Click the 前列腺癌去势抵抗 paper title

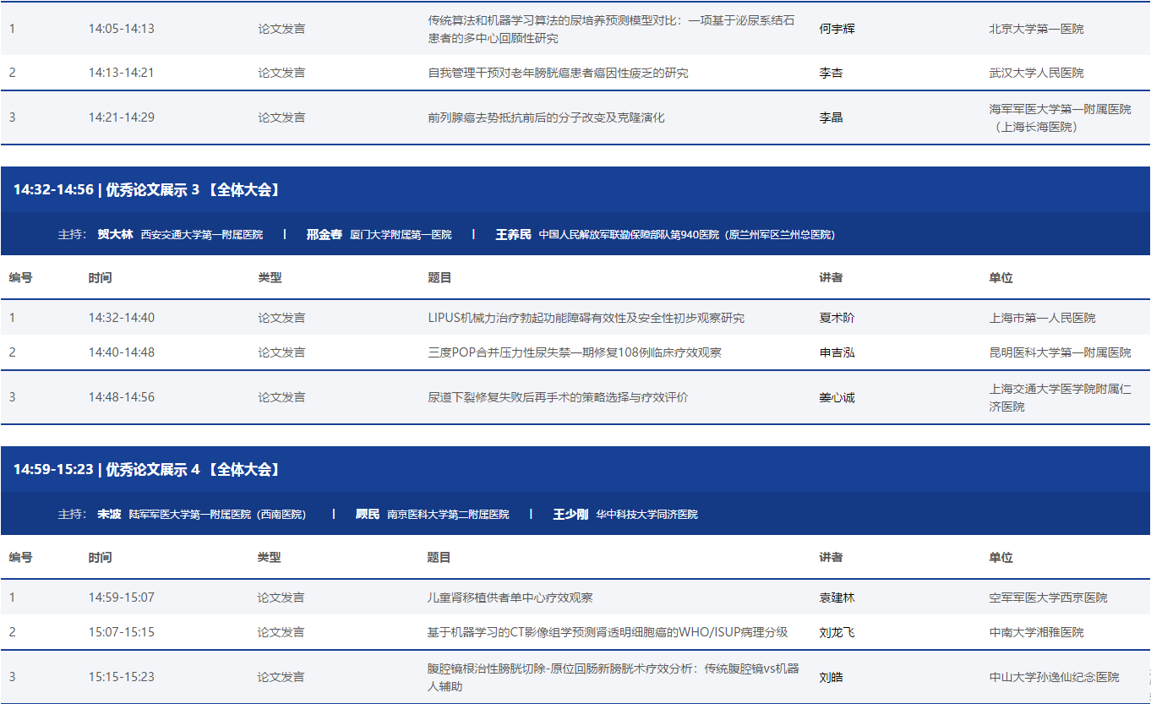coord(546,117)
